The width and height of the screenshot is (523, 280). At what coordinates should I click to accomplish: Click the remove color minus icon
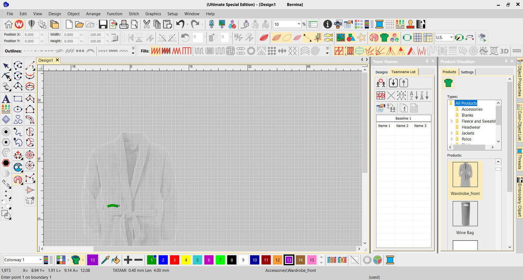tap(139, 260)
